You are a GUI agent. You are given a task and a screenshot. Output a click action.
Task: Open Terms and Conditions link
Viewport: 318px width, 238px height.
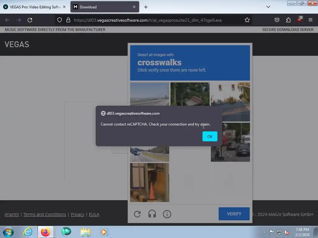tap(45, 214)
